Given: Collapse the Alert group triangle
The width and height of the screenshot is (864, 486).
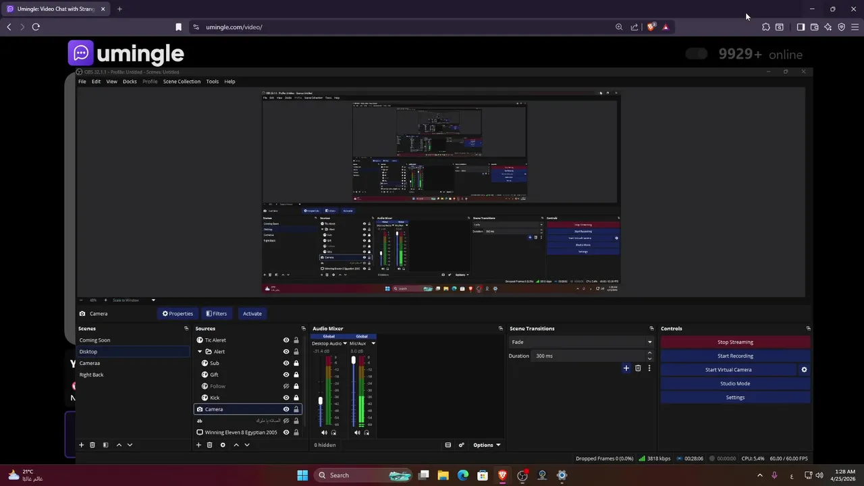Looking at the screenshot, I should click(200, 352).
